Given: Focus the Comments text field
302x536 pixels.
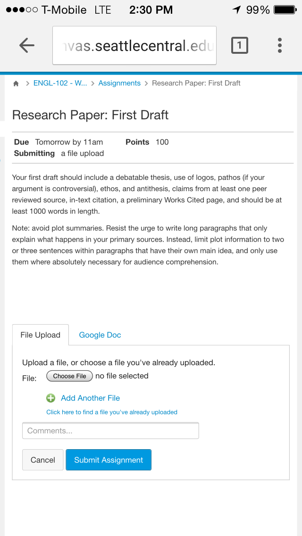Looking at the screenshot, I should 110,431.
